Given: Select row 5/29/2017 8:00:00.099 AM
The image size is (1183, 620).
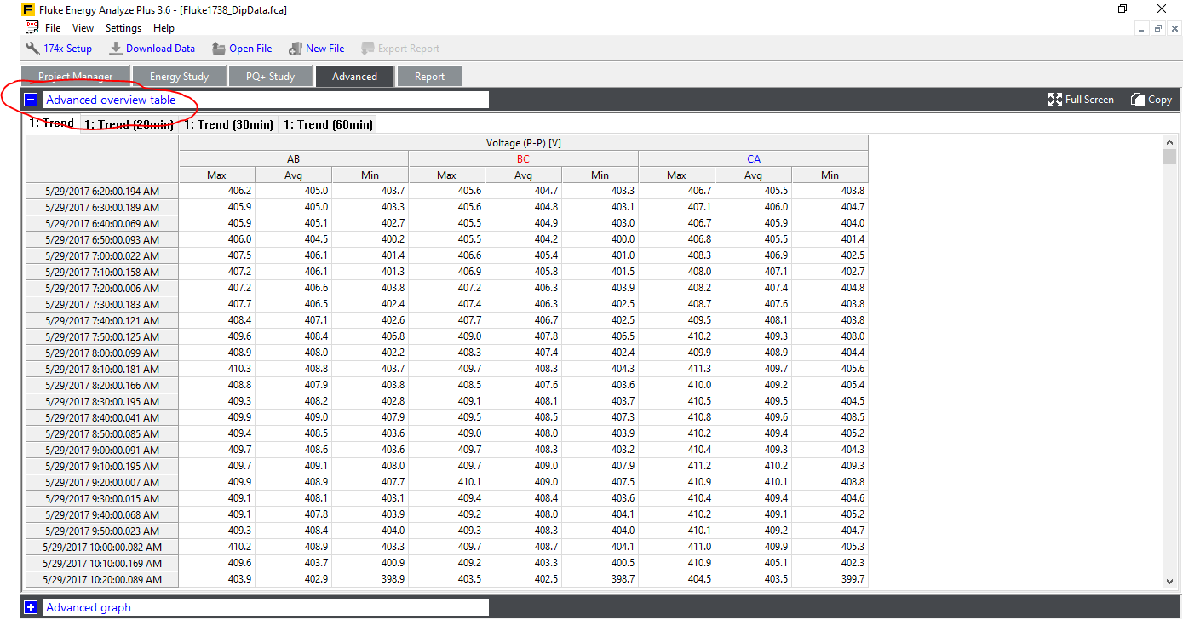Looking at the screenshot, I should [102, 353].
